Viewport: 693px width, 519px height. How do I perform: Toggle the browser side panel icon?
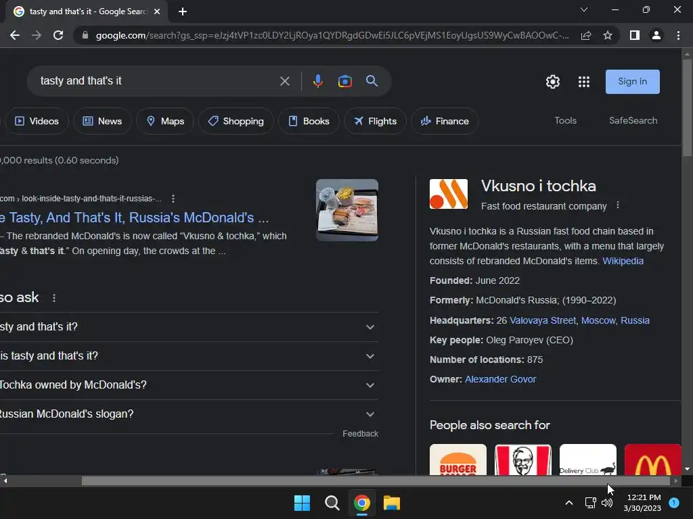coord(635,35)
